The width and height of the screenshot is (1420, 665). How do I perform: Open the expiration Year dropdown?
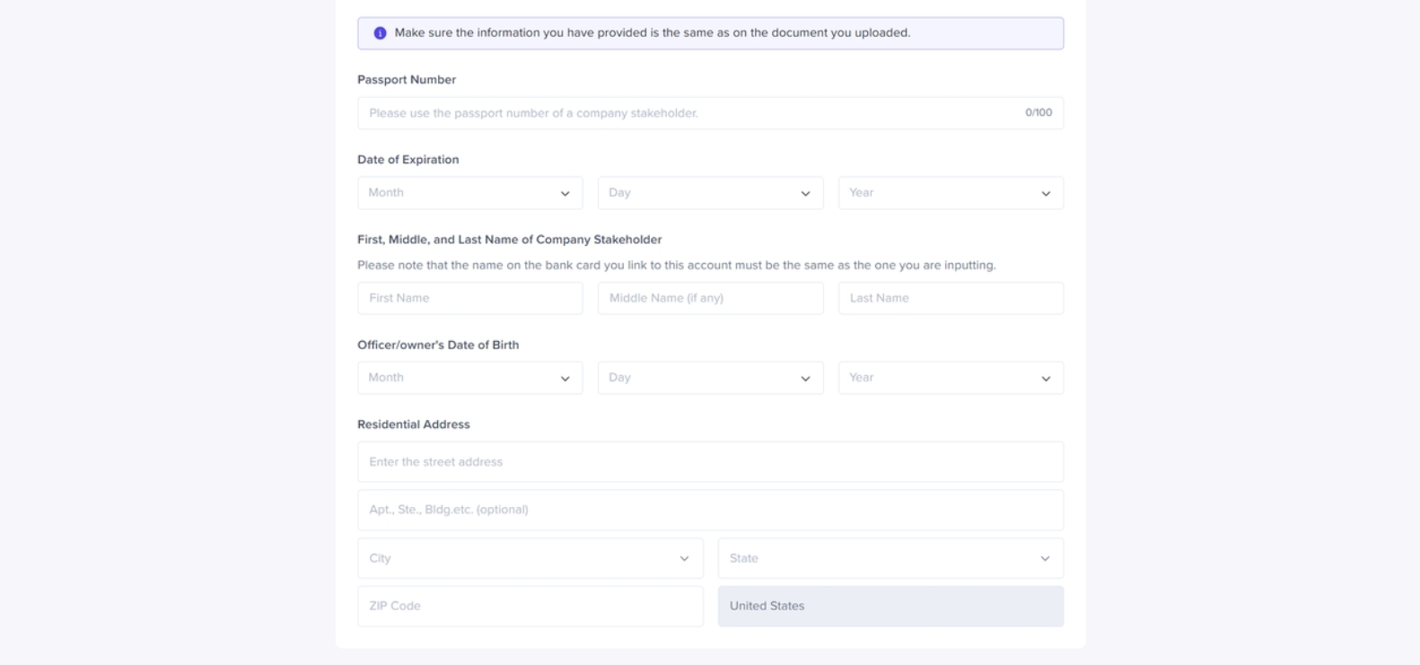[x=950, y=193]
